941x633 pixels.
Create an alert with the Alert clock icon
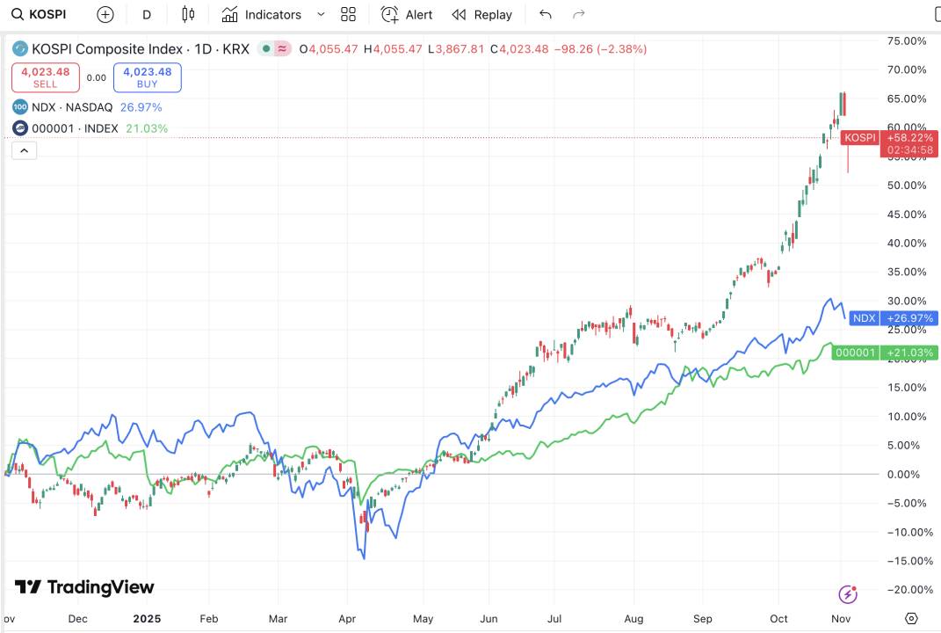tap(405, 14)
